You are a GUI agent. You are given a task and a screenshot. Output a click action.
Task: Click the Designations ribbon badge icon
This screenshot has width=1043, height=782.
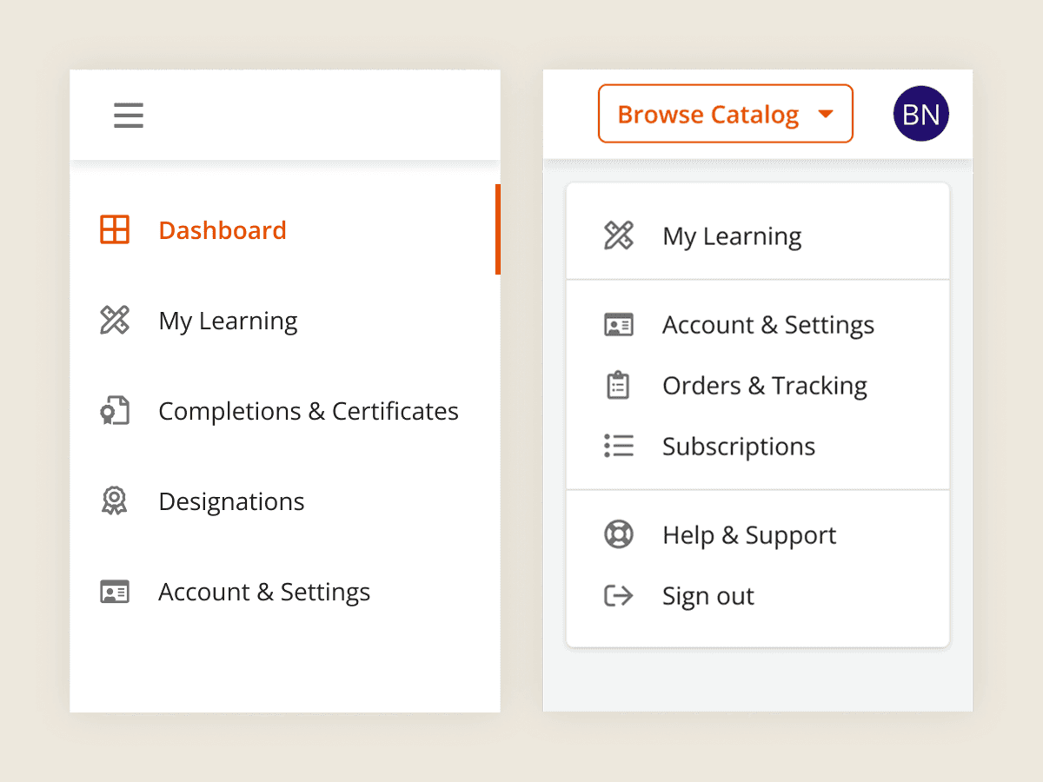[115, 500]
